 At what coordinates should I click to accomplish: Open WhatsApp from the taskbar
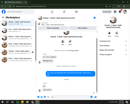pyautogui.click(x=18, y=102)
